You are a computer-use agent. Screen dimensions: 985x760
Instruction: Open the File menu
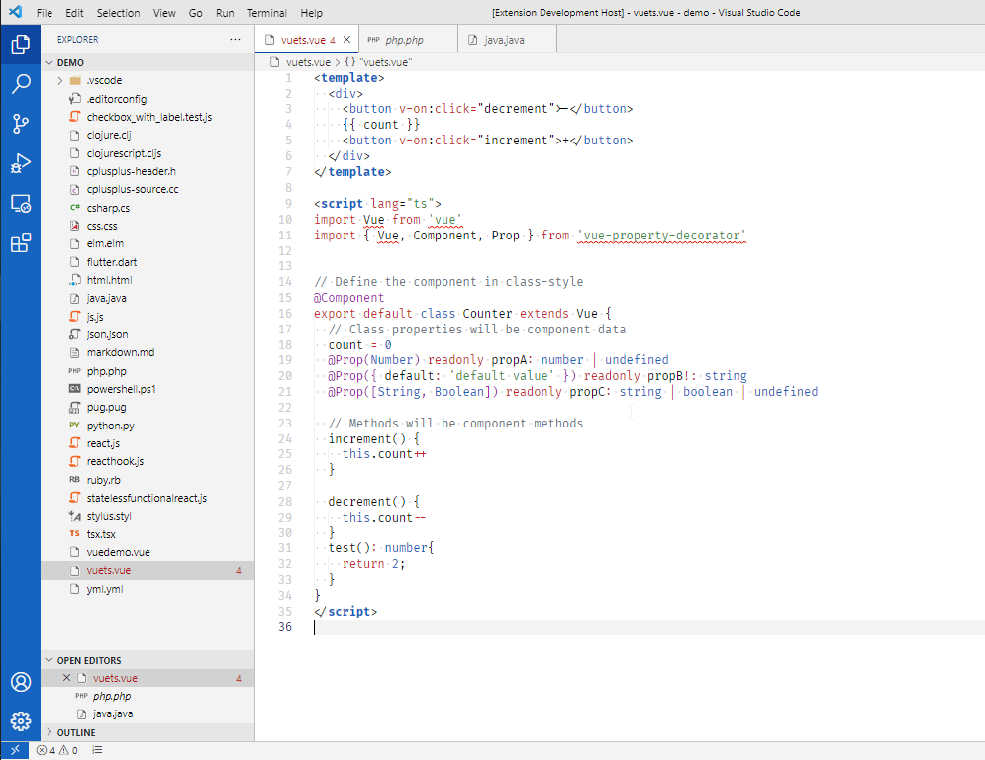[x=45, y=13]
